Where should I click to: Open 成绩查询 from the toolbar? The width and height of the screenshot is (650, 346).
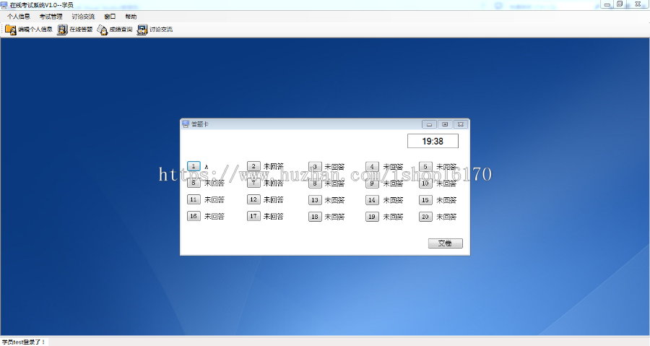point(115,30)
